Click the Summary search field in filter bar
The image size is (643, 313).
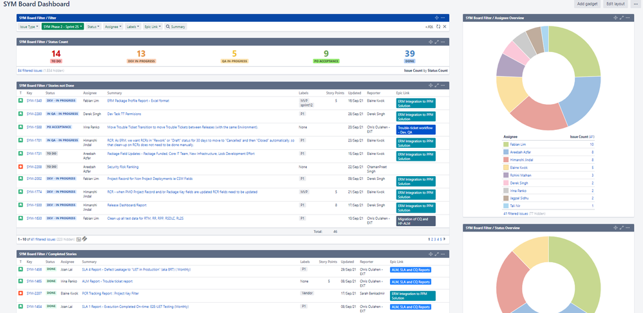point(176,26)
